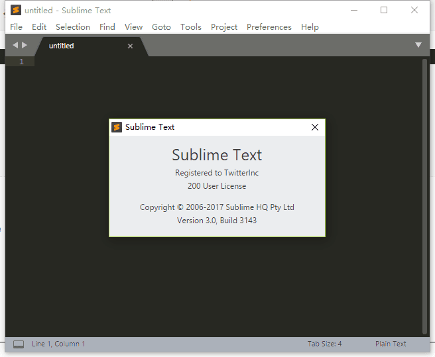Close the Sublime Text about dialog
The image size is (435, 357).
click(315, 127)
